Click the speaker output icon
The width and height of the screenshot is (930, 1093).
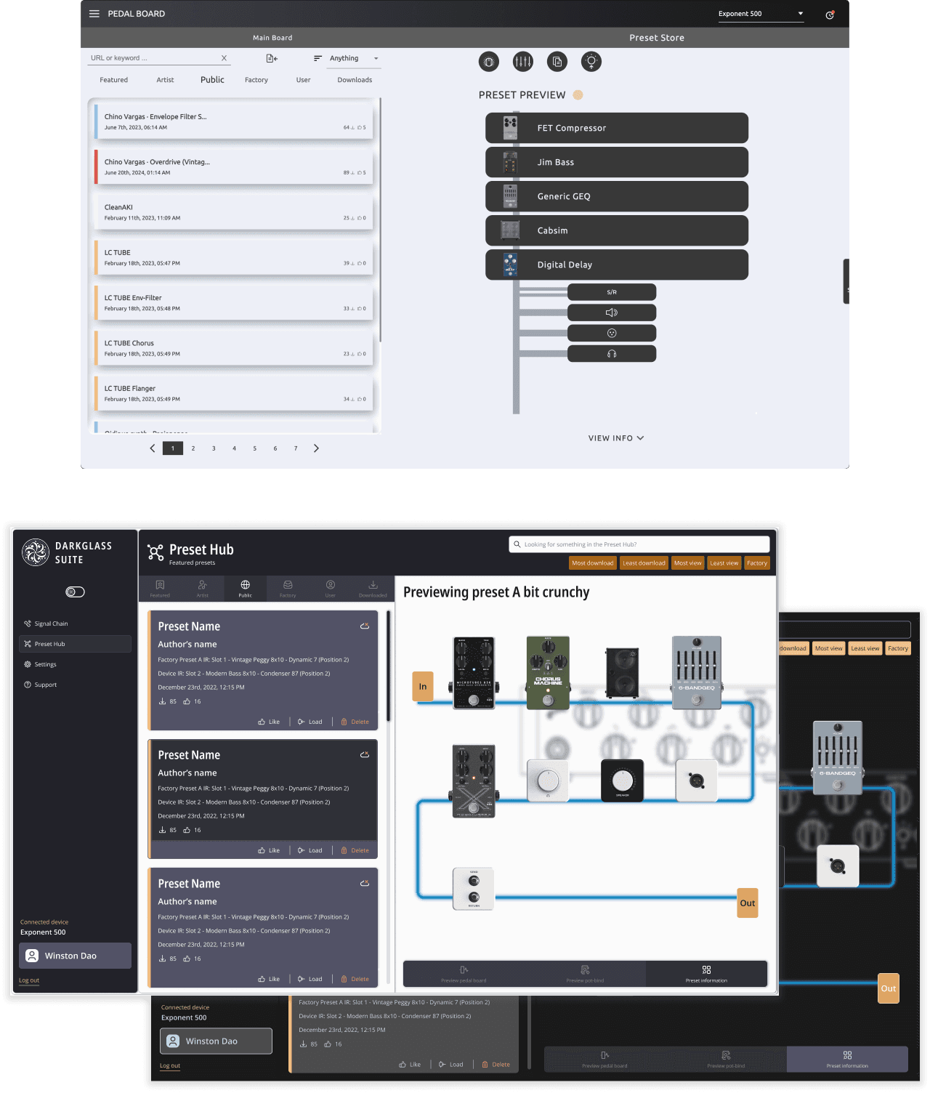[612, 312]
